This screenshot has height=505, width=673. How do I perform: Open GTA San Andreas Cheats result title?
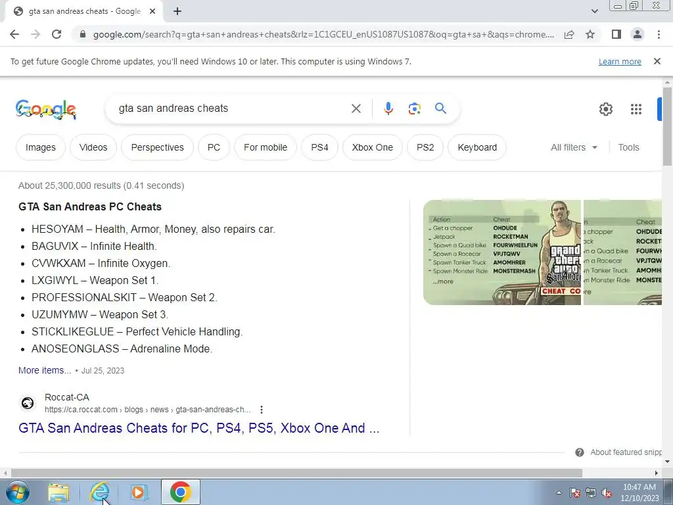[198, 427]
